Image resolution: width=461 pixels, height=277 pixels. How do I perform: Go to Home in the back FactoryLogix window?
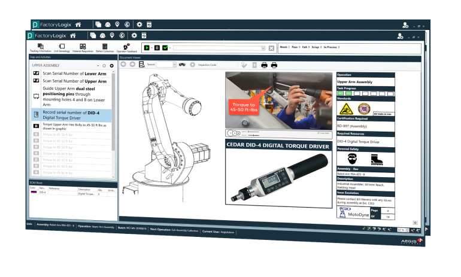pyautogui.click(x=78, y=25)
